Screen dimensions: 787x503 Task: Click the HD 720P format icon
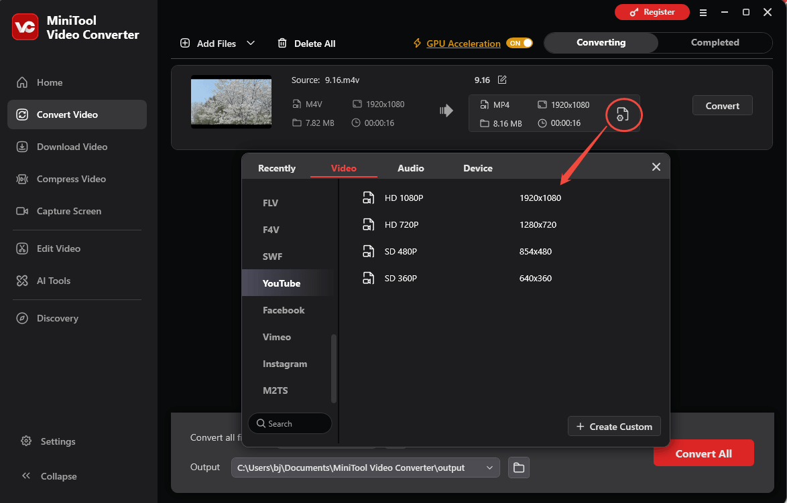[x=369, y=224]
